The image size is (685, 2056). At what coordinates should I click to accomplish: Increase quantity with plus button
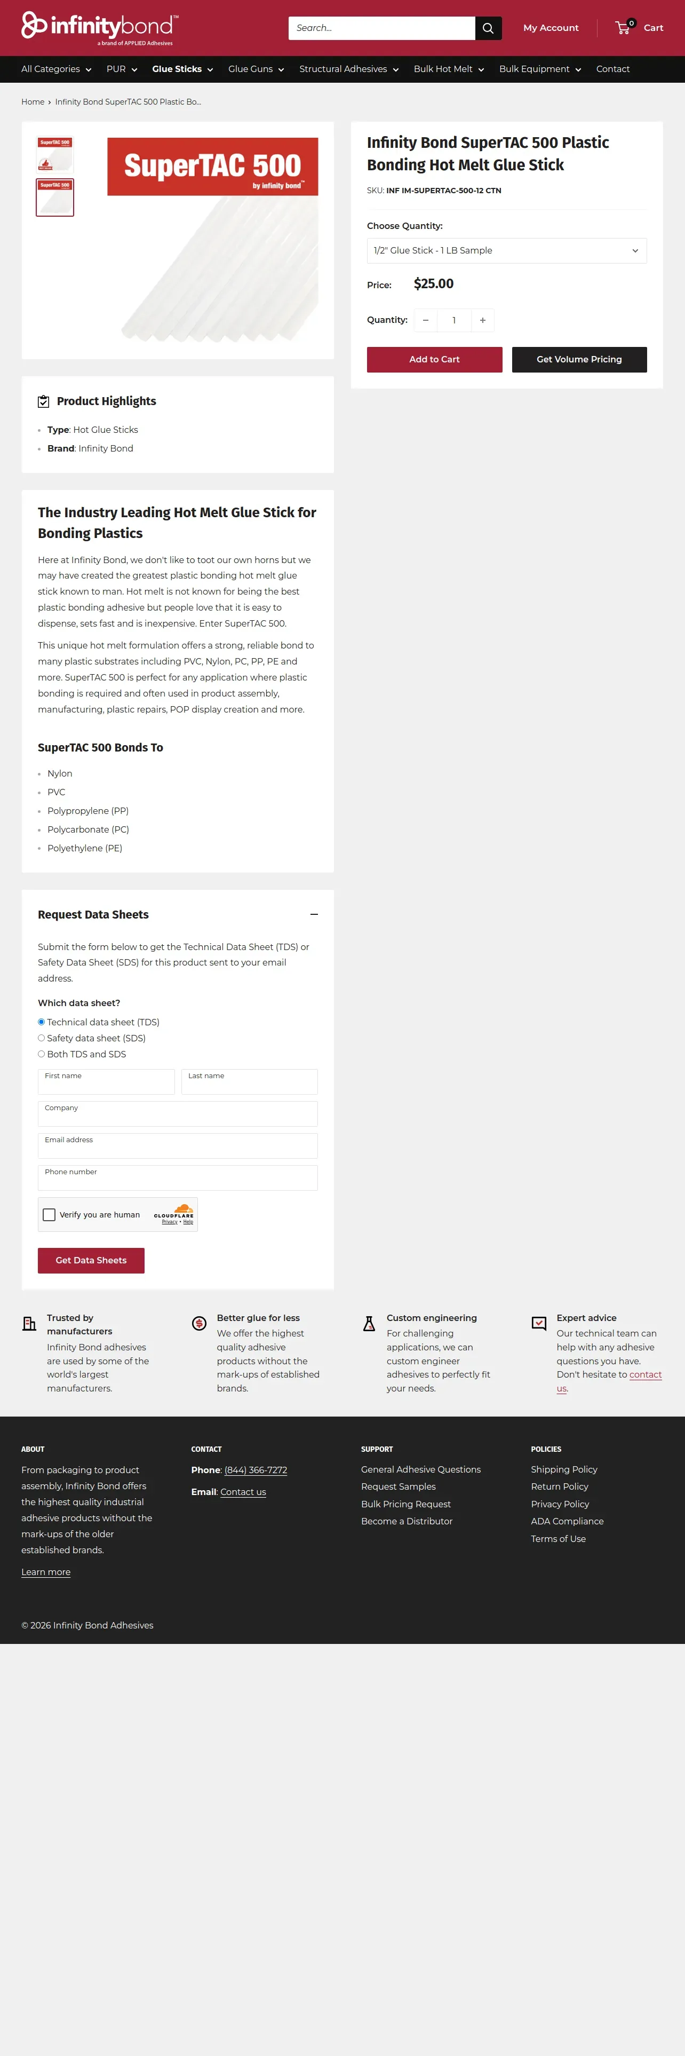click(482, 320)
